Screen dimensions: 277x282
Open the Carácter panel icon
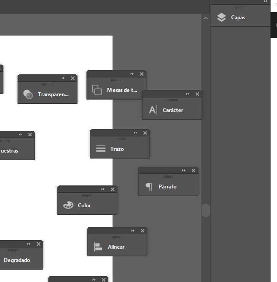point(153,110)
